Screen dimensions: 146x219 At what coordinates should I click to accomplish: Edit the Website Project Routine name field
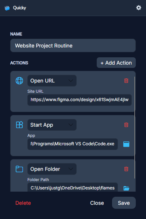coord(73,46)
